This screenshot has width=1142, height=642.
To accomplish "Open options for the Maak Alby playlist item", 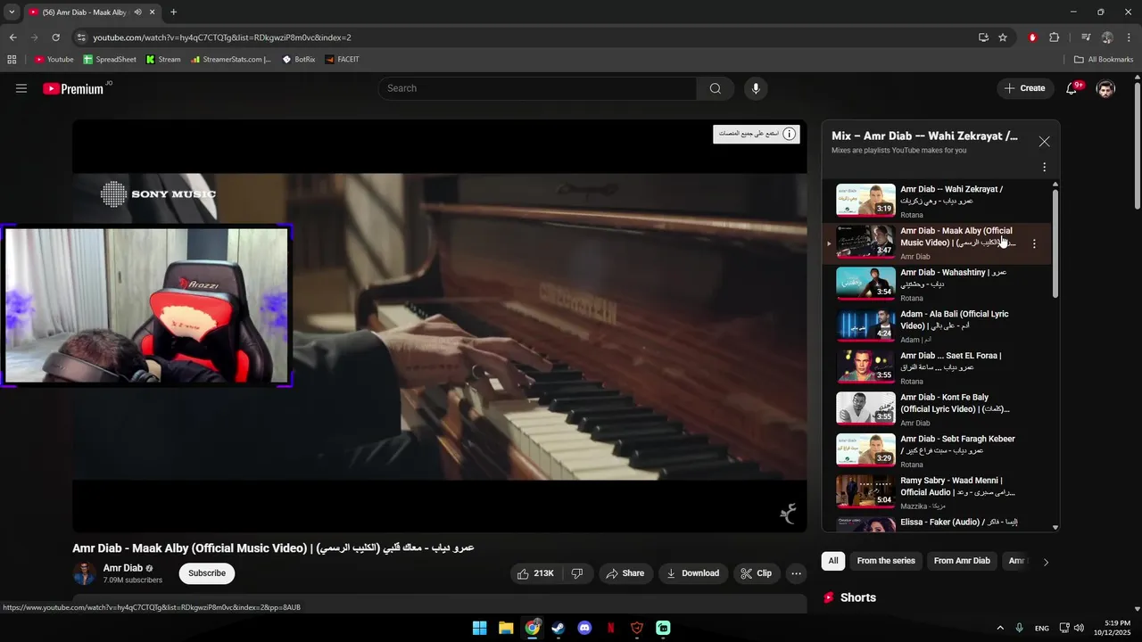I will point(1034,243).
